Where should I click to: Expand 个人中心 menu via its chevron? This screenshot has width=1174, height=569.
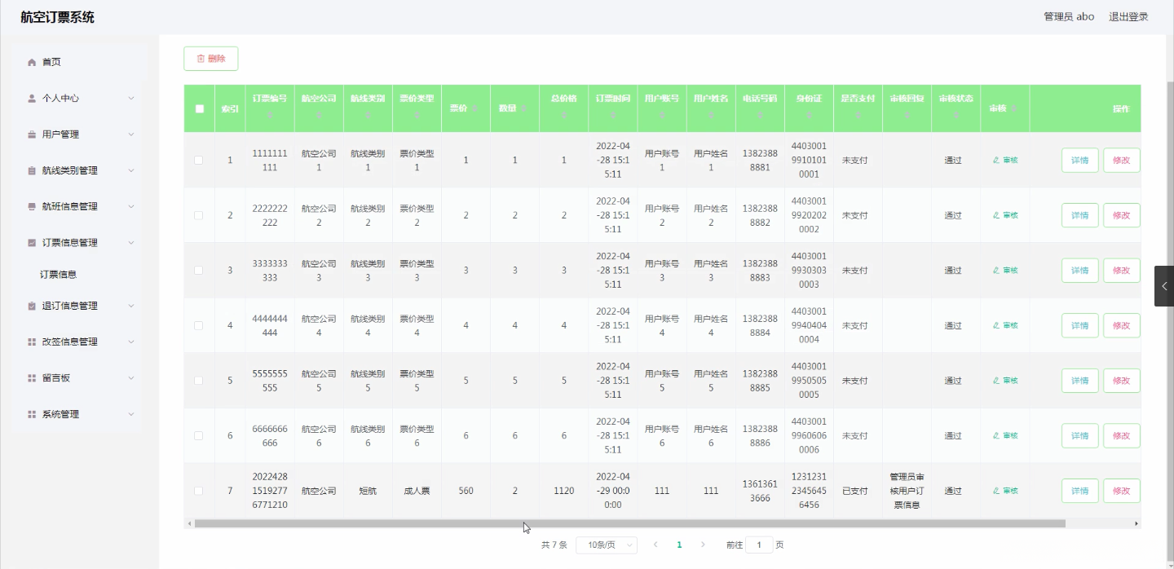coord(131,98)
